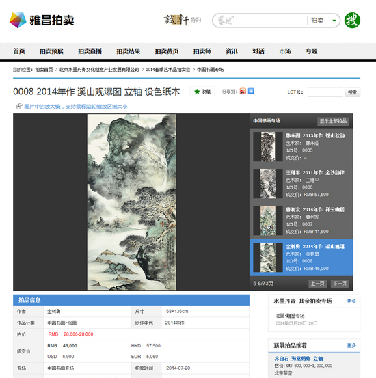
Task: Click the 2014春季艺术品拍卖会 breadcrumb link
Action: tap(168, 70)
